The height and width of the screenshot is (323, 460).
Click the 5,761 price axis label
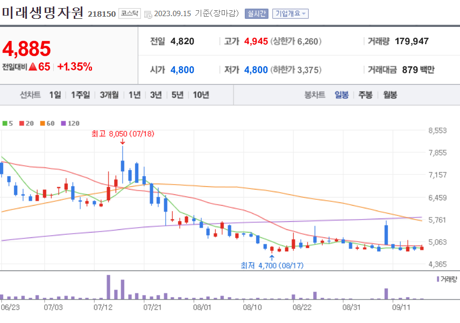[437, 220]
